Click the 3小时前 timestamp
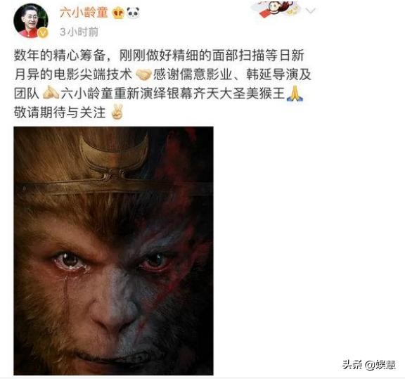405x379 pixels. 79,32
